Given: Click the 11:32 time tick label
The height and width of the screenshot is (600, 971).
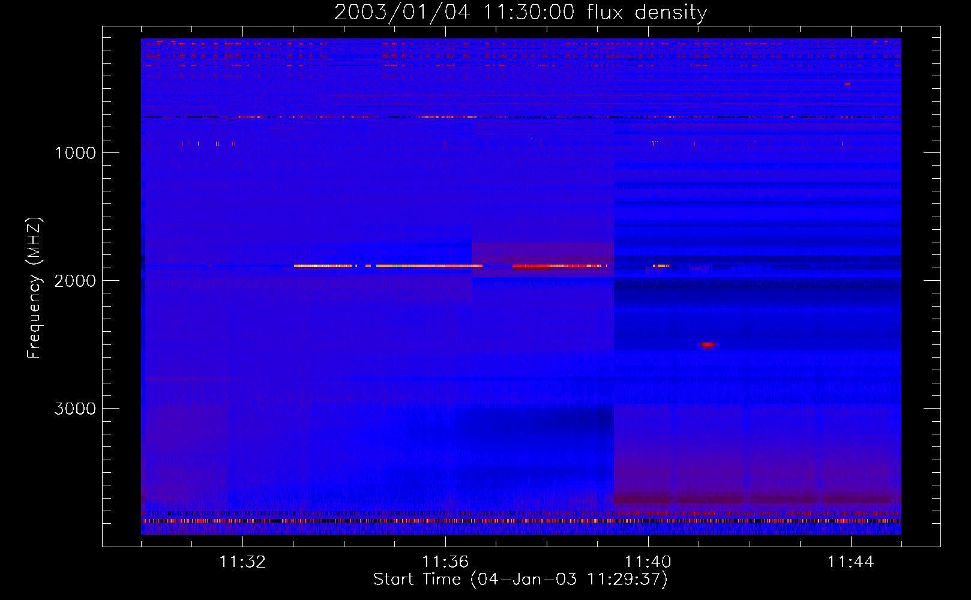Looking at the screenshot, I should pyautogui.click(x=242, y=562).
